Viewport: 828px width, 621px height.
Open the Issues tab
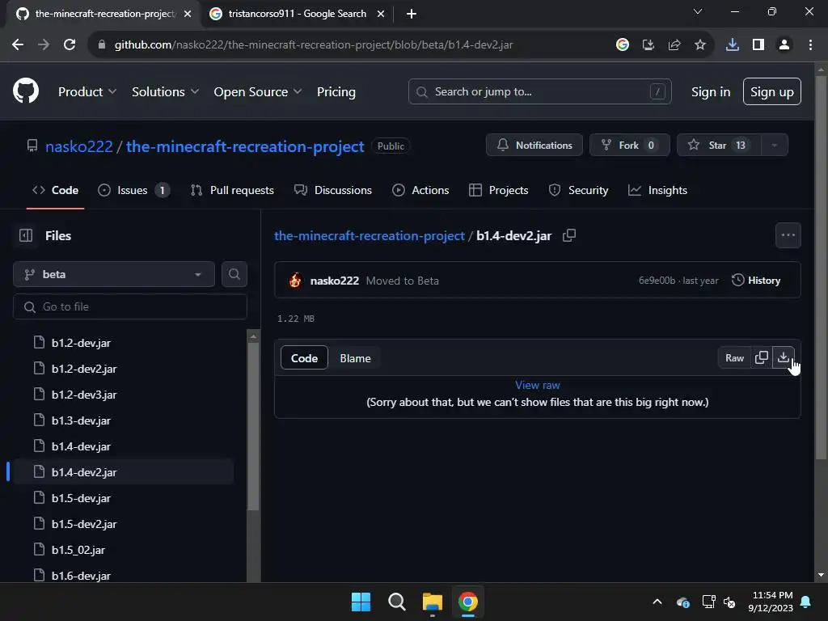pos(133,190)
